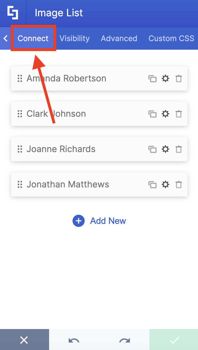Duplicate the Amanda Robertson list item

tap(152, 78)
